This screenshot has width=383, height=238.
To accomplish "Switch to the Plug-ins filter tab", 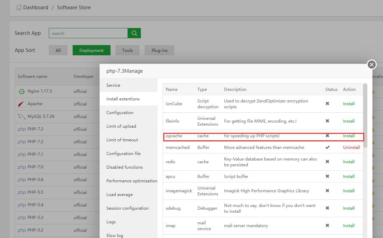I will (x=159, y=50).
